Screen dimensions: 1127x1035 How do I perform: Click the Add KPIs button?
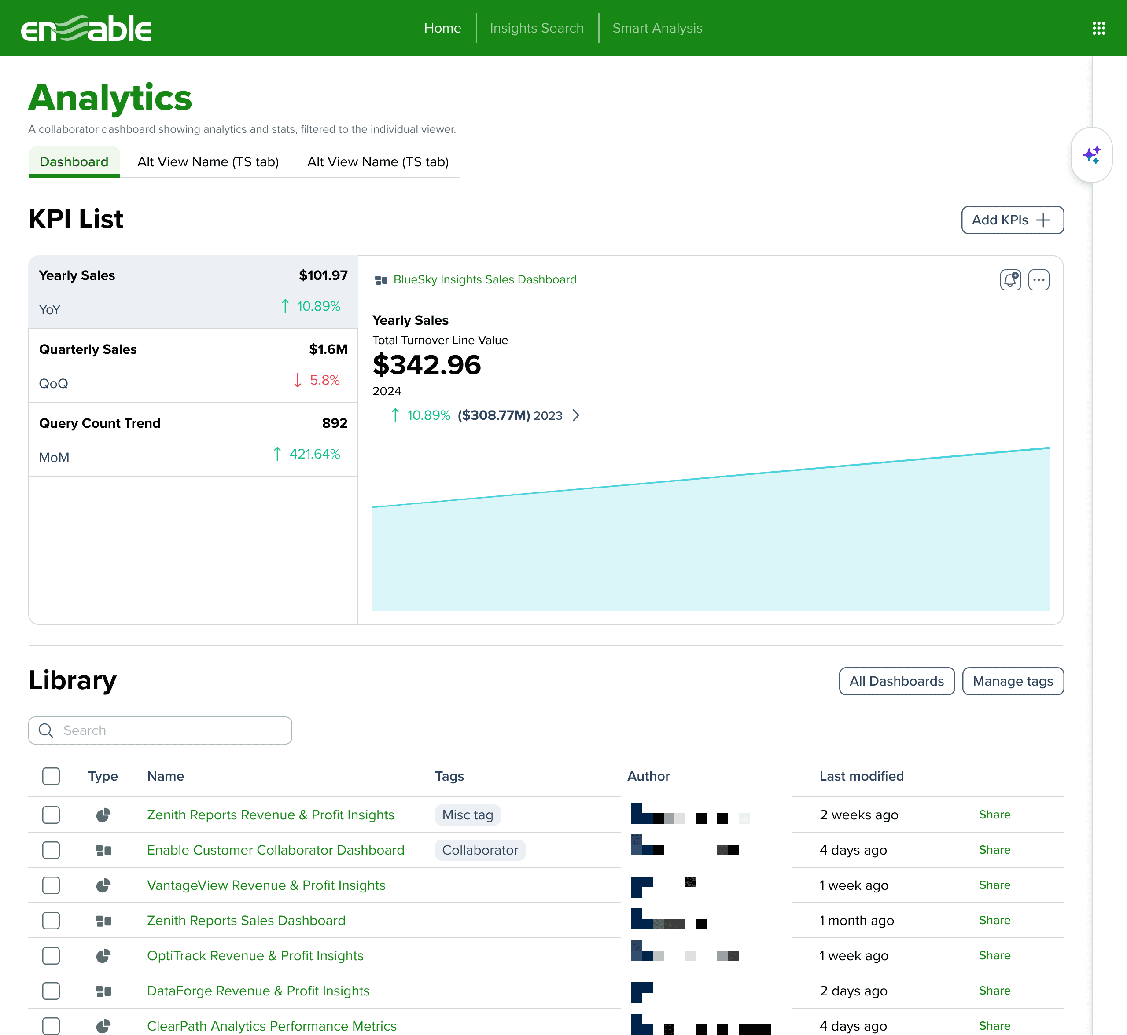(x=1012, y=220)
